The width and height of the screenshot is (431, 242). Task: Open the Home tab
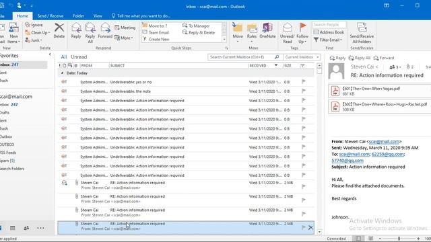pyautogui.click(x=22, y=16)
